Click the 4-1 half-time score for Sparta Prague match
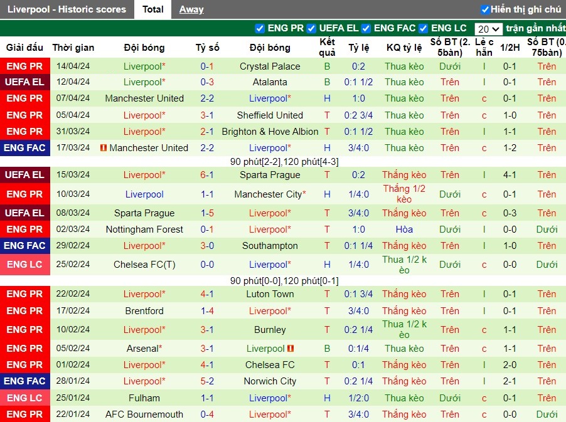Screen dimensions: 566x422 510,175
